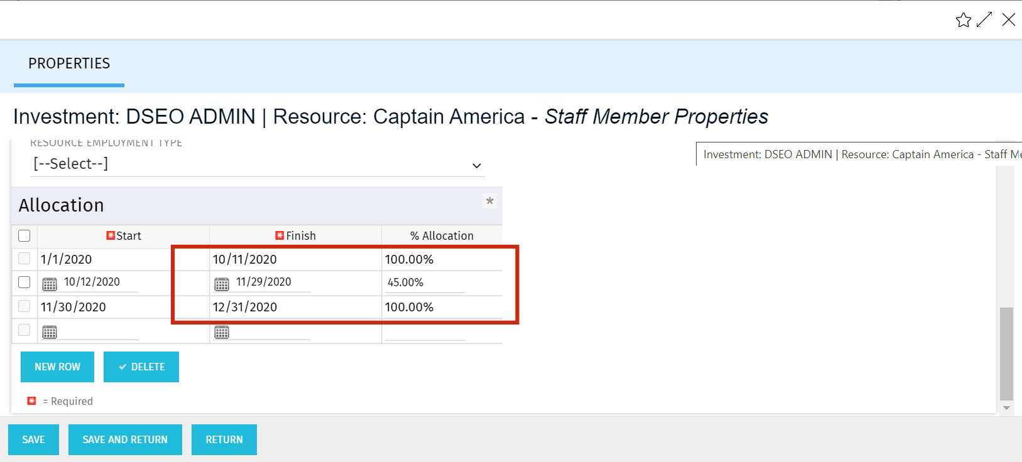The width and height of the screenshot is (1022, 462).
Task: Open the Resource Employment Type dropdown
Action: (258, 164)
